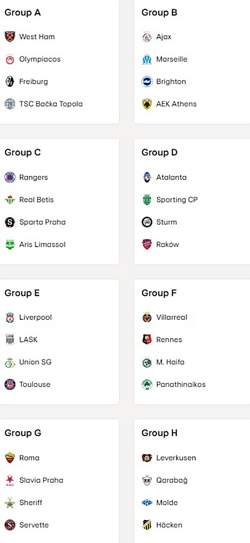250x543 pixels.
Task: Click the Ajax club crest
Action: click(x=147, y=37)
